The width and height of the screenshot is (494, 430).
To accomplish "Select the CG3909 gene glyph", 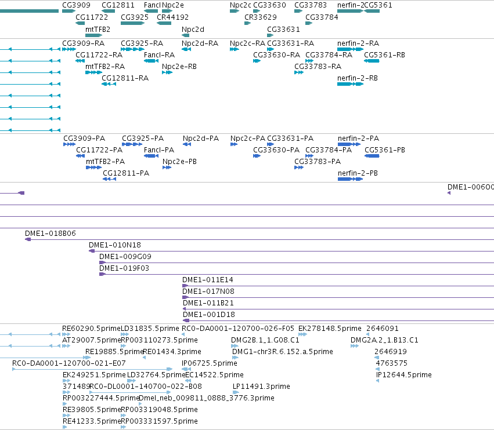I will [68, 11].
